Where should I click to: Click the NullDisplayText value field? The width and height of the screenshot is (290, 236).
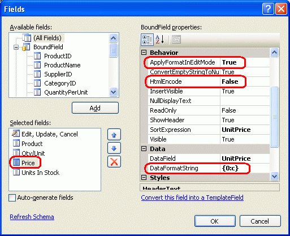[245, 101]
